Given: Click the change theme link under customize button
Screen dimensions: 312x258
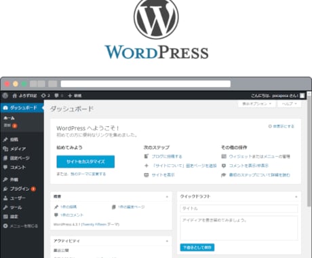Looking at the screenshot, I should (x=88, y=174).
